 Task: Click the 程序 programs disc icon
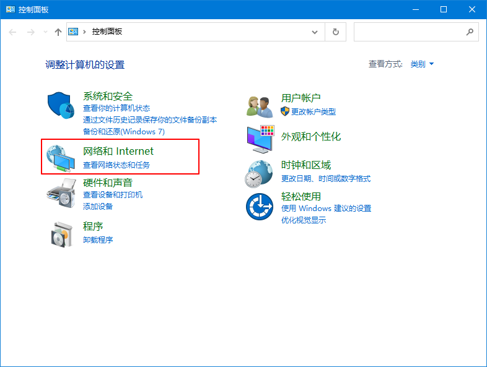(61, 233)
